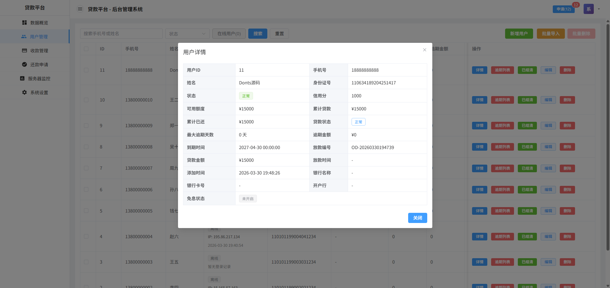Select the checkbox for user ID 4
Image resolution: width=610 pixels, height=288 pixels.
(86, 236)
